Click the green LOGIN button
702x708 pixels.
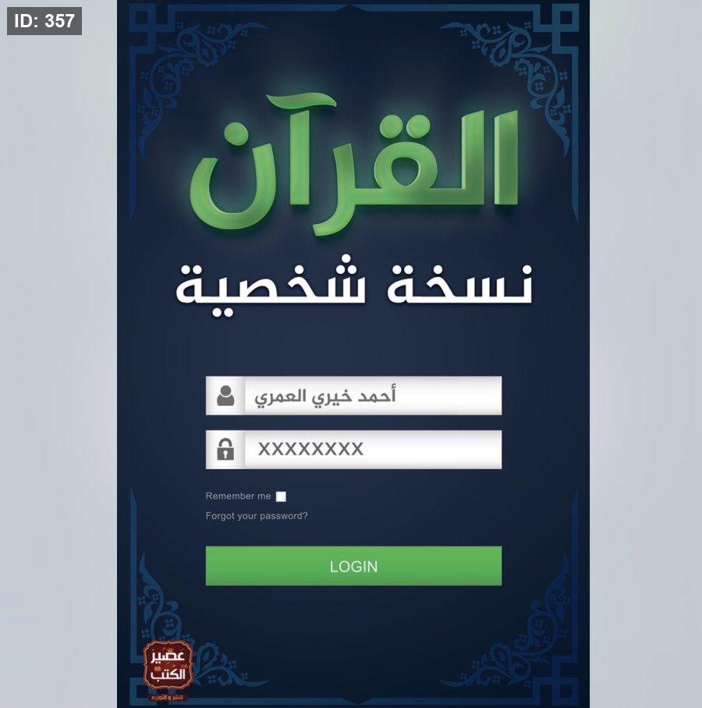pos(353,566)
